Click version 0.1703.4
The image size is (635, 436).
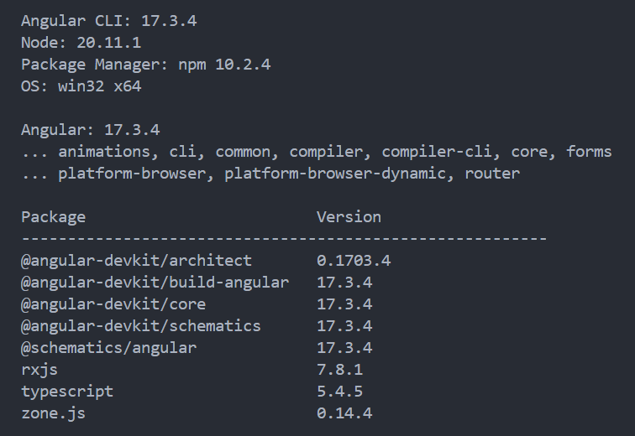point(354,261)
